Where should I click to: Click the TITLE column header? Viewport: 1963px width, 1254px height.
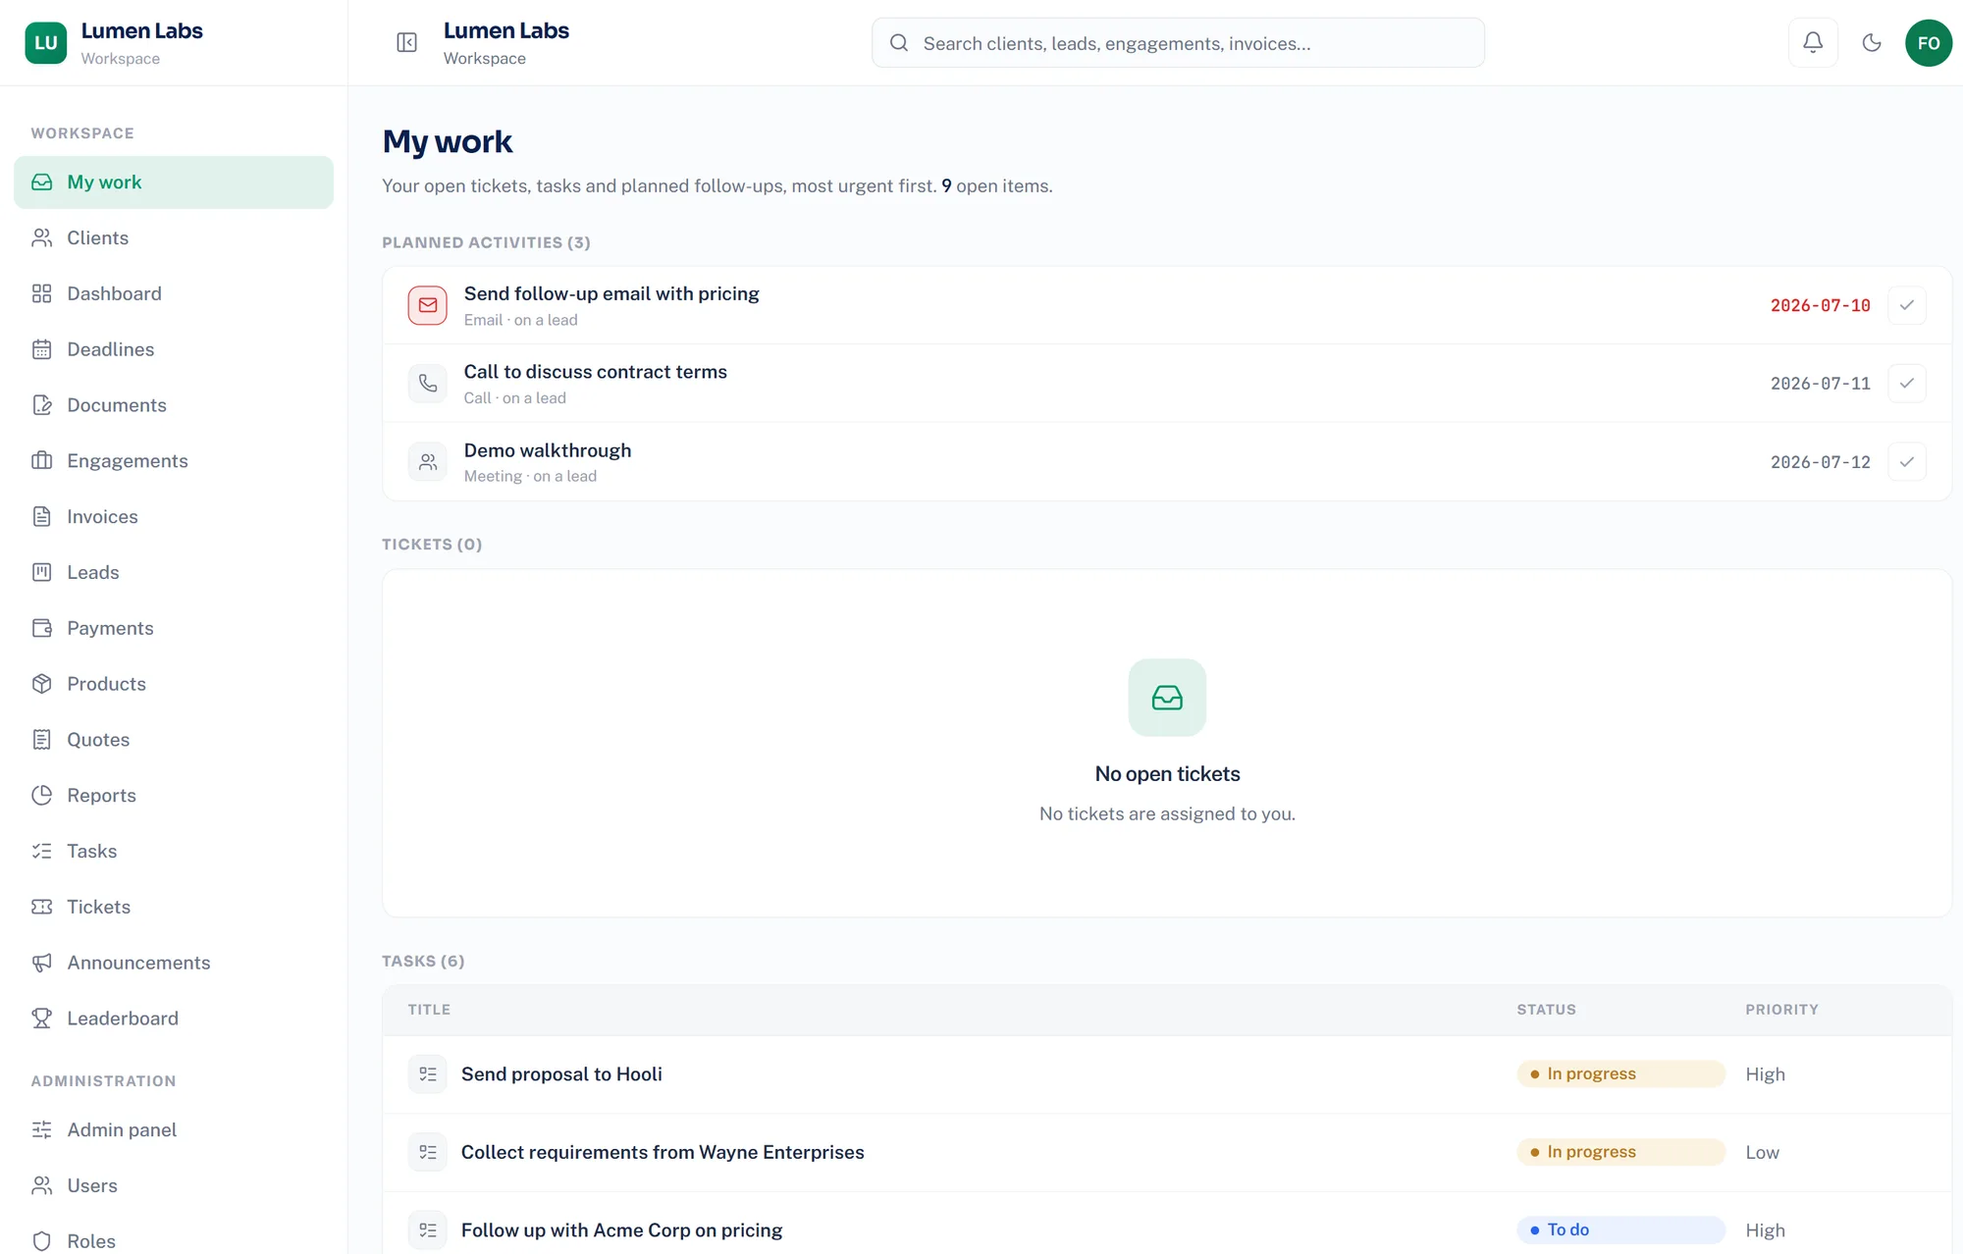[429, 1010]
